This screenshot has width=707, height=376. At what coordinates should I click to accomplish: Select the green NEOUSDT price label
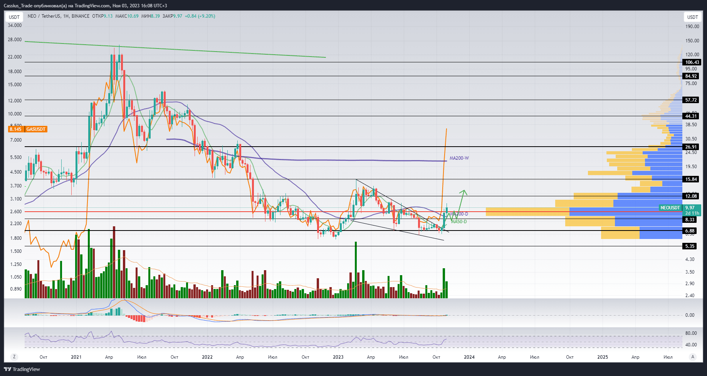coord(670,208)
